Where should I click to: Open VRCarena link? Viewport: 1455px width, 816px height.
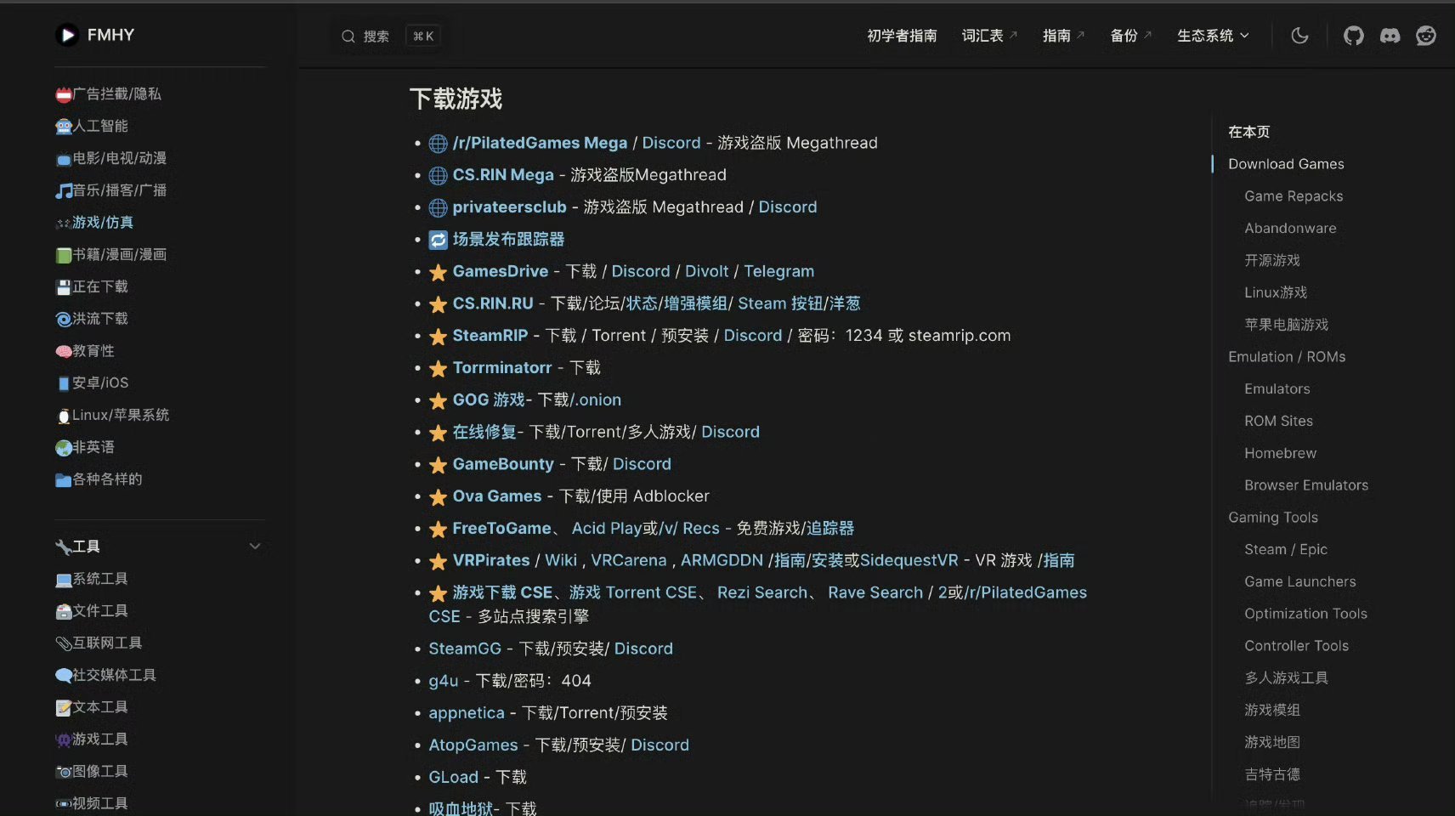(x=628, y=561)
